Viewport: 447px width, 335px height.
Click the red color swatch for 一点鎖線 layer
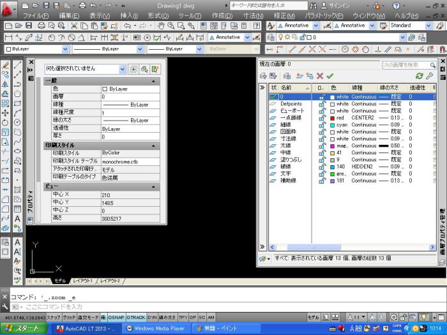pos(332,118)
